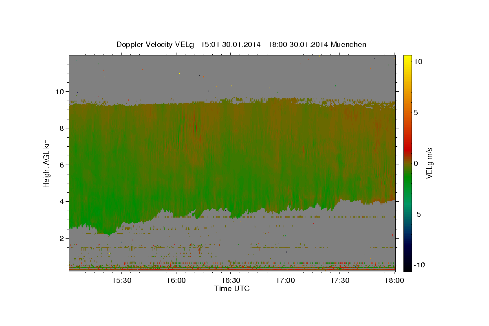The width and height of the screenshot is (489, 326).
Task: Click the 17:30 time tick label
Action: (339, 280)
